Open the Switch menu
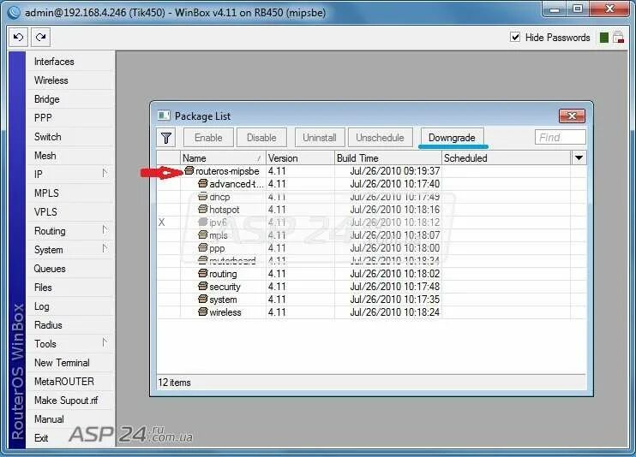The image size is (636, 457). (x=47, y=137)
